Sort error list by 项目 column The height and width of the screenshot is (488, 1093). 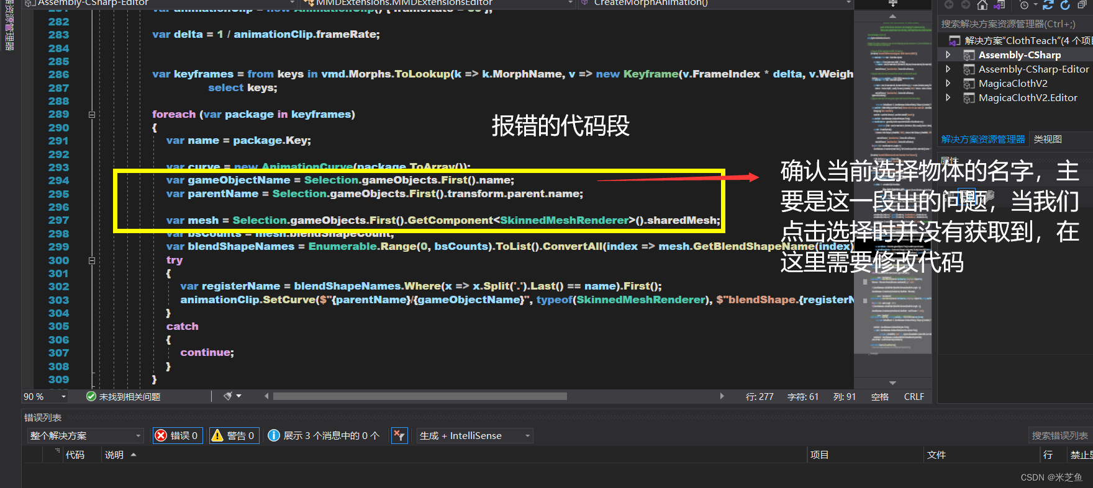coord(820,455)
